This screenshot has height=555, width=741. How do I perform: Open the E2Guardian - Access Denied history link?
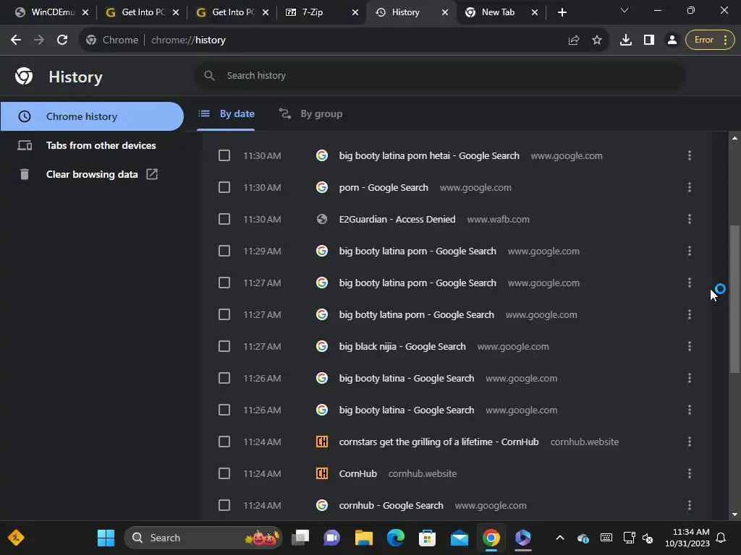tap(397, 220)
